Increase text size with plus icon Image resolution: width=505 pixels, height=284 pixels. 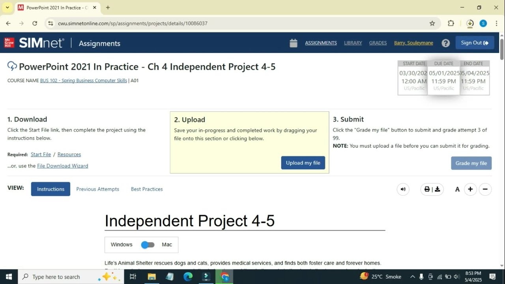pyautogui.click(x=470, y=189)
